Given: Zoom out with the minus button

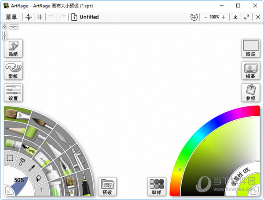Looking at the screenshot, I should pyautogui.click(x=205, y=17).
